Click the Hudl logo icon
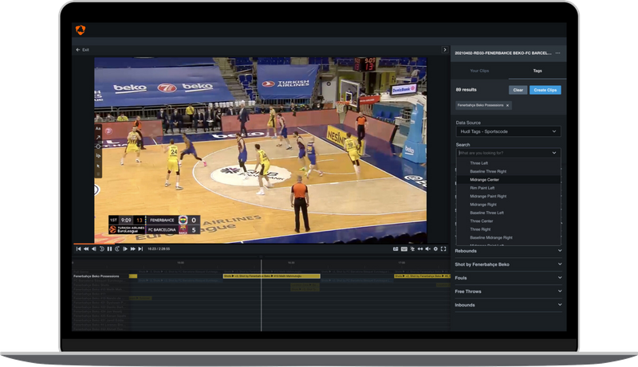This screenshot has height=367, width=638. pyautogui.click(x=81, y=29)
